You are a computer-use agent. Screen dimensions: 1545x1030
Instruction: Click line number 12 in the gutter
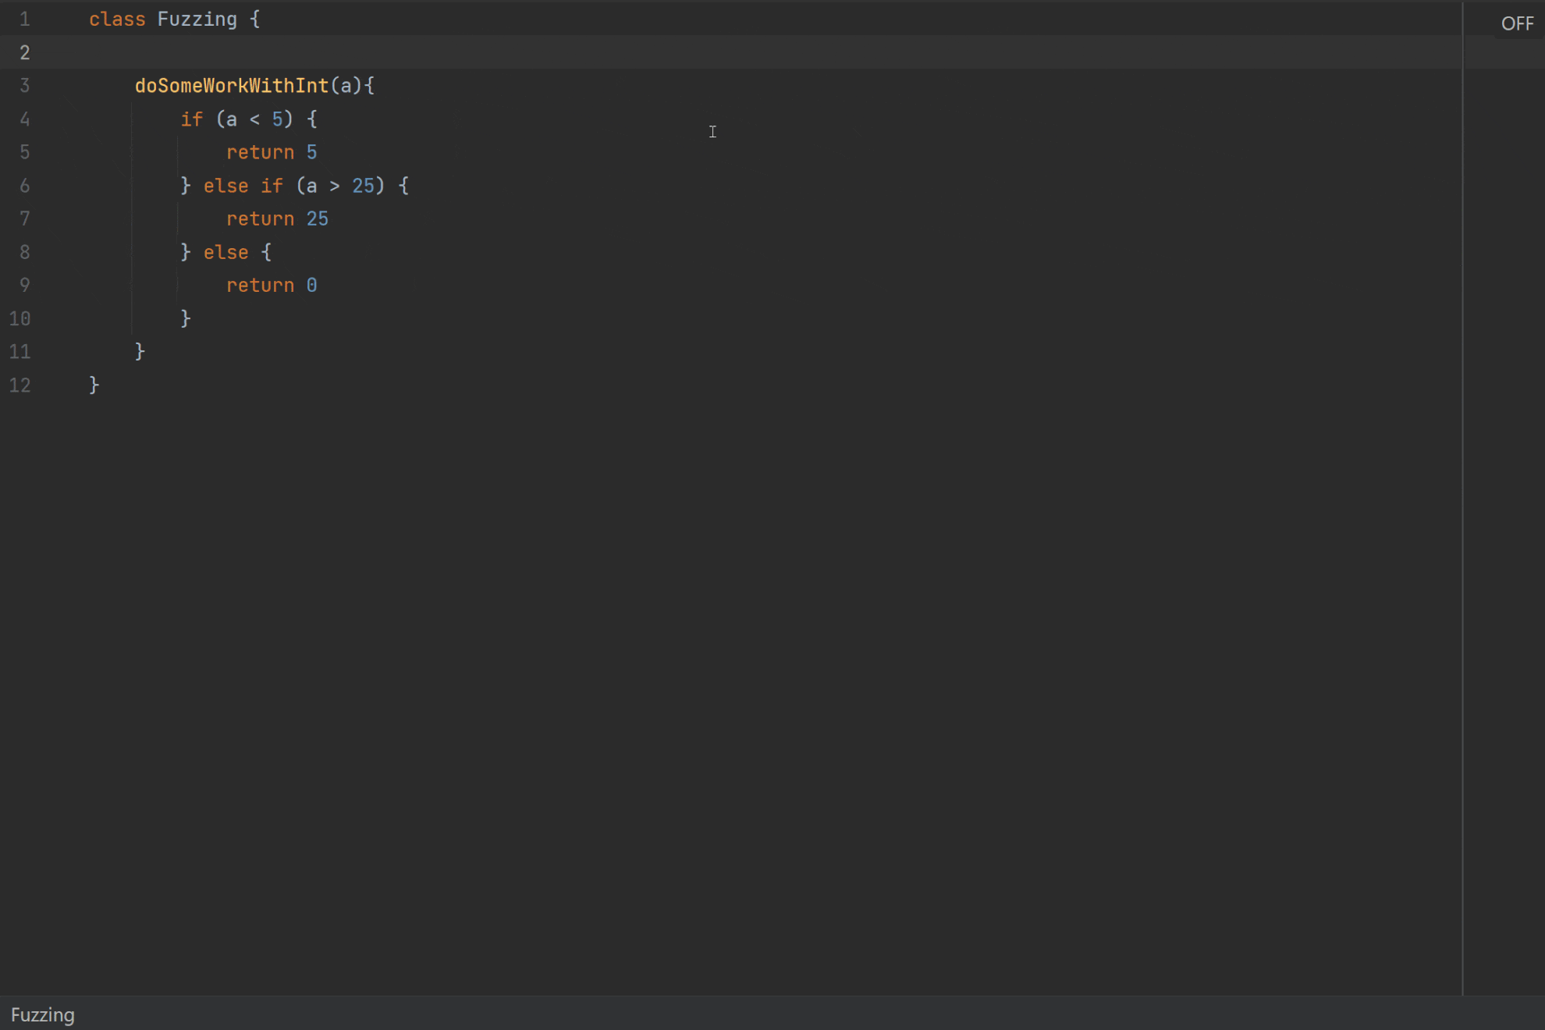20,385
